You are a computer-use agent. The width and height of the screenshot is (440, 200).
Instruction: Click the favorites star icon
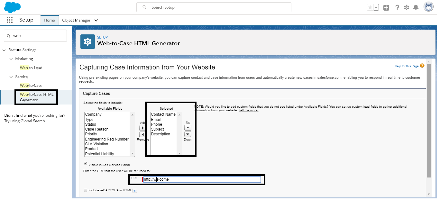(x=370, y=7)
